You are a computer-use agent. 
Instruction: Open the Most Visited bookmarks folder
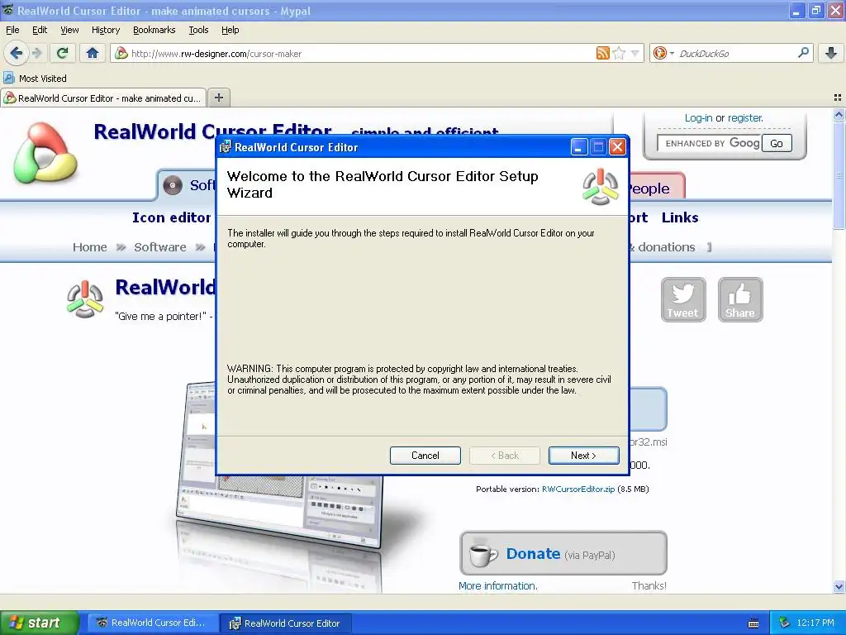(x=35, y=79)
